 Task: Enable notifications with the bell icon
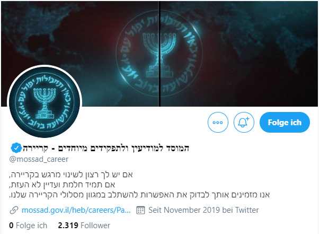(x=244, y=122)
